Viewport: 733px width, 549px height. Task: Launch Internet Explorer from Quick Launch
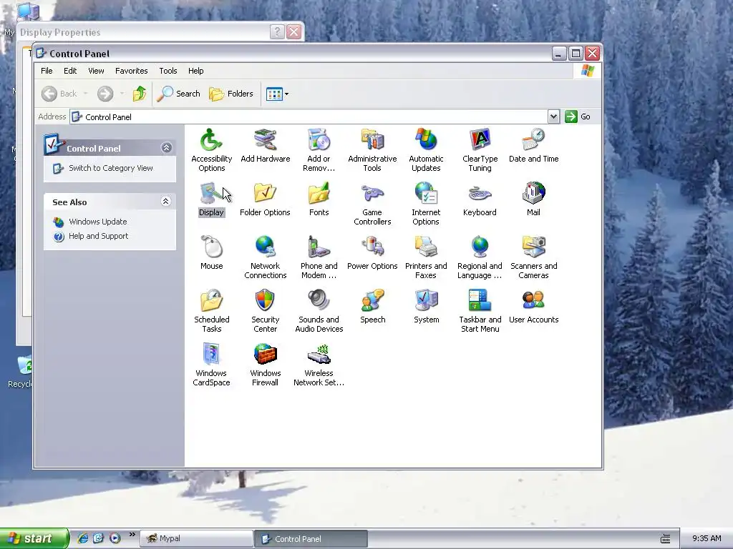pos(83,538)
